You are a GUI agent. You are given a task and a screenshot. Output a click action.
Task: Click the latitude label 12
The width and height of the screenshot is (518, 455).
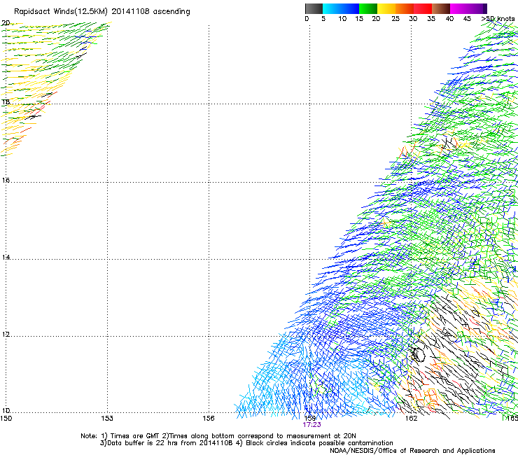tap(6, 334)
